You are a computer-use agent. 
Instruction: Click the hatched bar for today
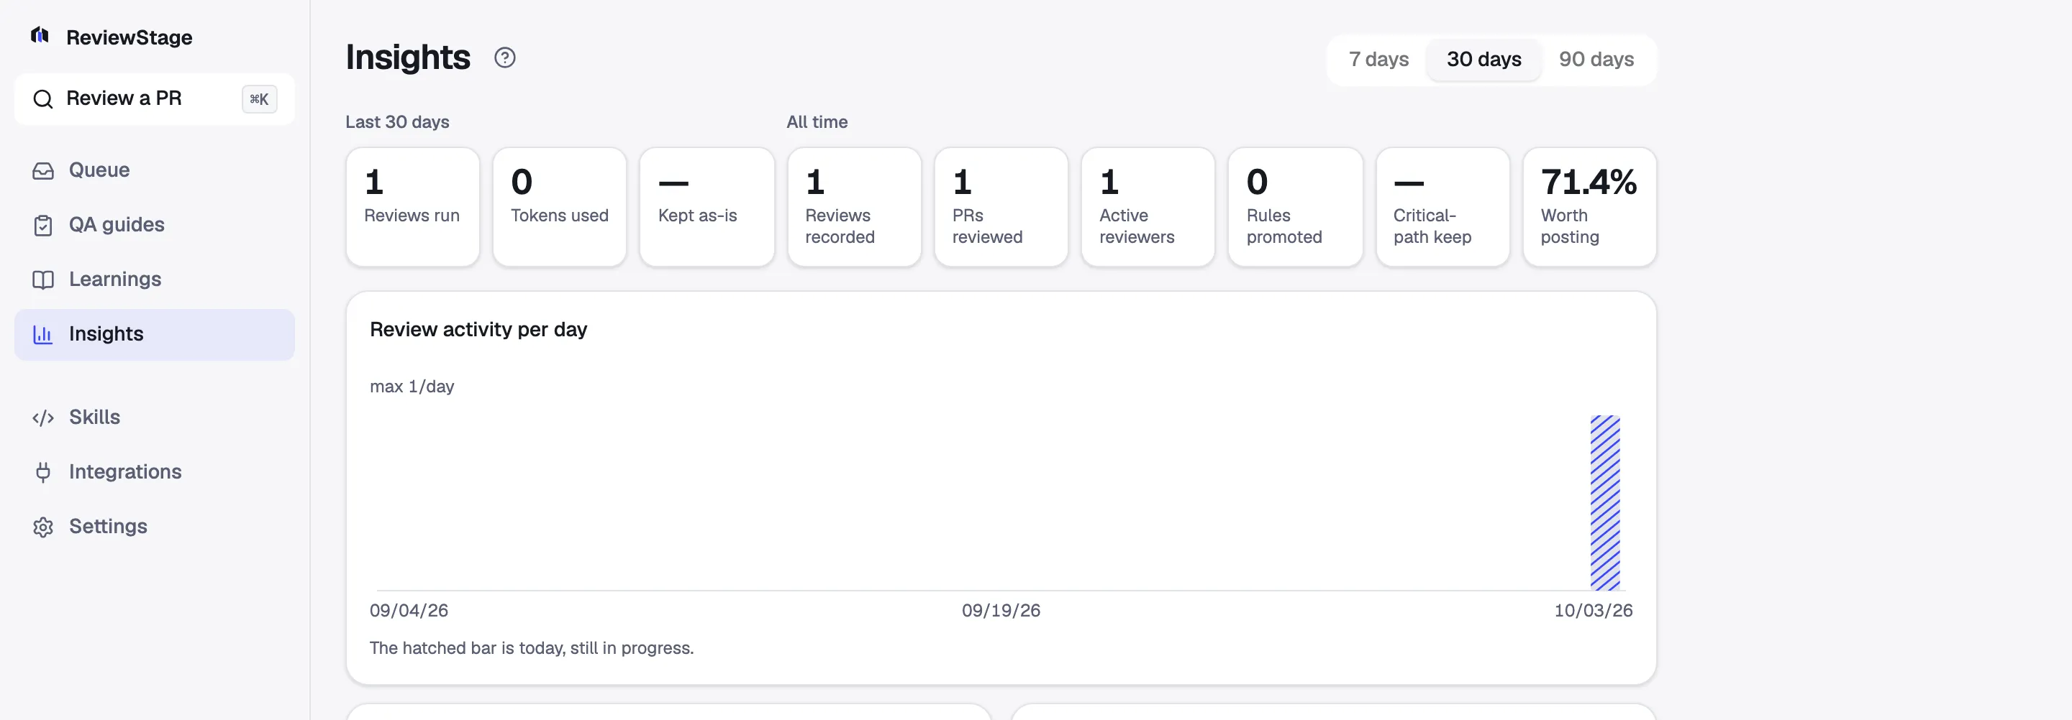(x=1604, y=503)
